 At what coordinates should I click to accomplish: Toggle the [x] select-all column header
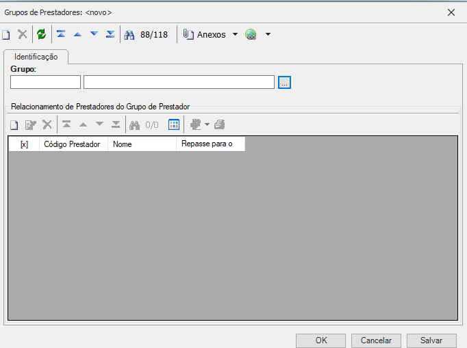[24, 144]
